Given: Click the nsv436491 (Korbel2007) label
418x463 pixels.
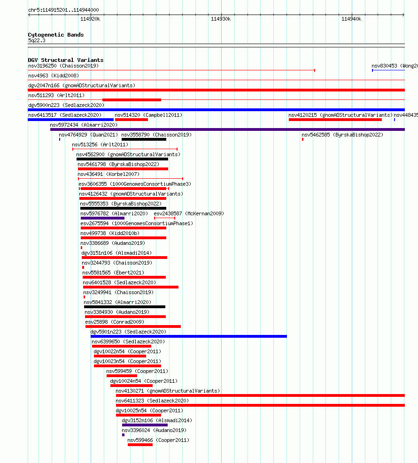Looking at the screenshot, I should pyautogui.click(x=108, y=174).
